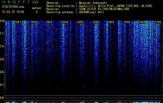Image resolution: width=163 pixels, height=103 pixels.
Task: Click the 1651 time marker
Action: (18, 22)
